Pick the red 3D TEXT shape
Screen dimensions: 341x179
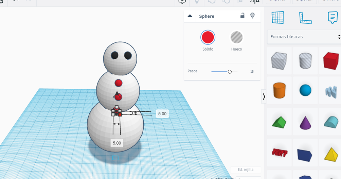[280, 153]
